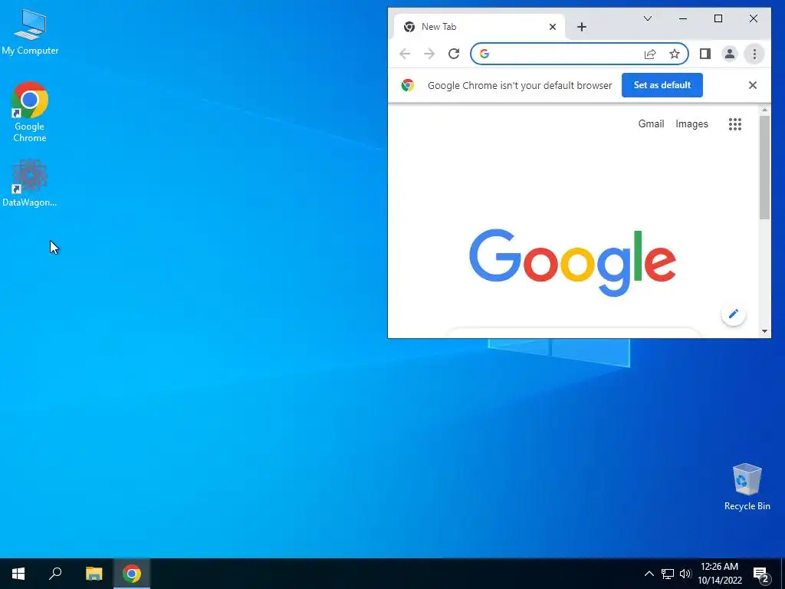Viewport: 785px width, 589px height.
Task: Open a new tab with the plus button
Action: pyautogui.click(x=581, y=27)
